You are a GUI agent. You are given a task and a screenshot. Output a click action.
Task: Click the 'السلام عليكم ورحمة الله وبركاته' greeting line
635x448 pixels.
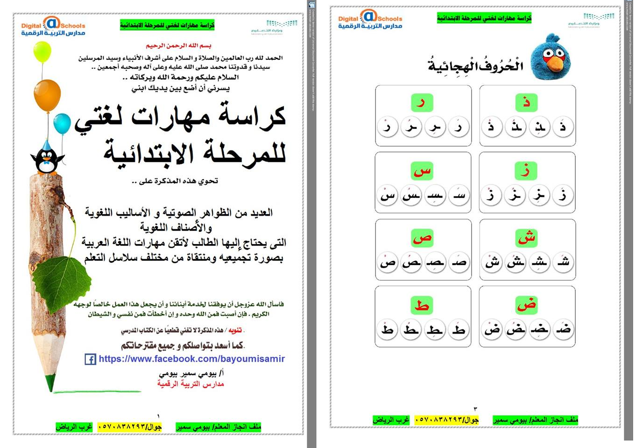[180, 77]
